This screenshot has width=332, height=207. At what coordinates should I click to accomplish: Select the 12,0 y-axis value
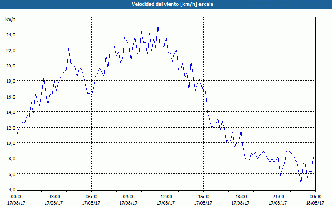[x=10, y=128]
